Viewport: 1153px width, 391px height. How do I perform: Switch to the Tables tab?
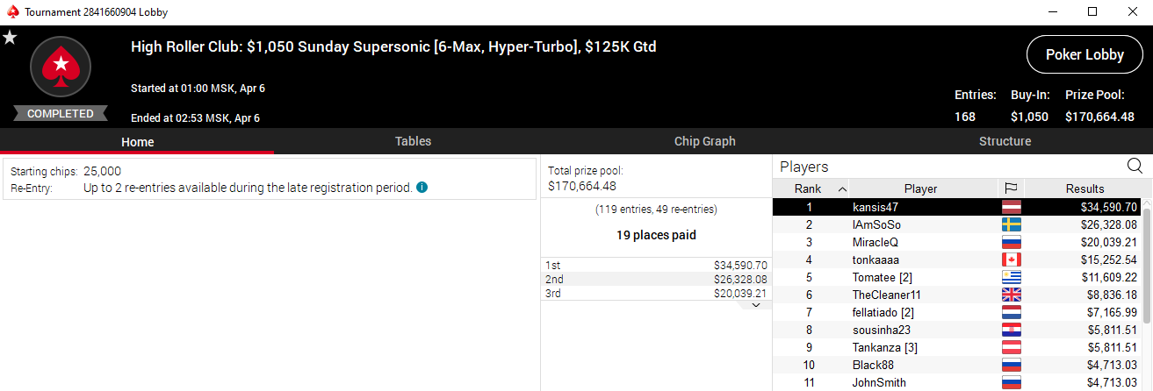coord(413,141)
